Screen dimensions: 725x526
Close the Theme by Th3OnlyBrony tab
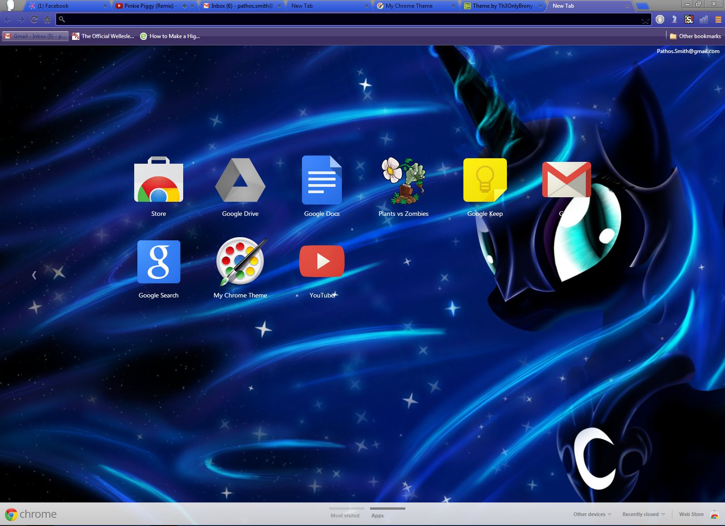(x=540, y=6)
